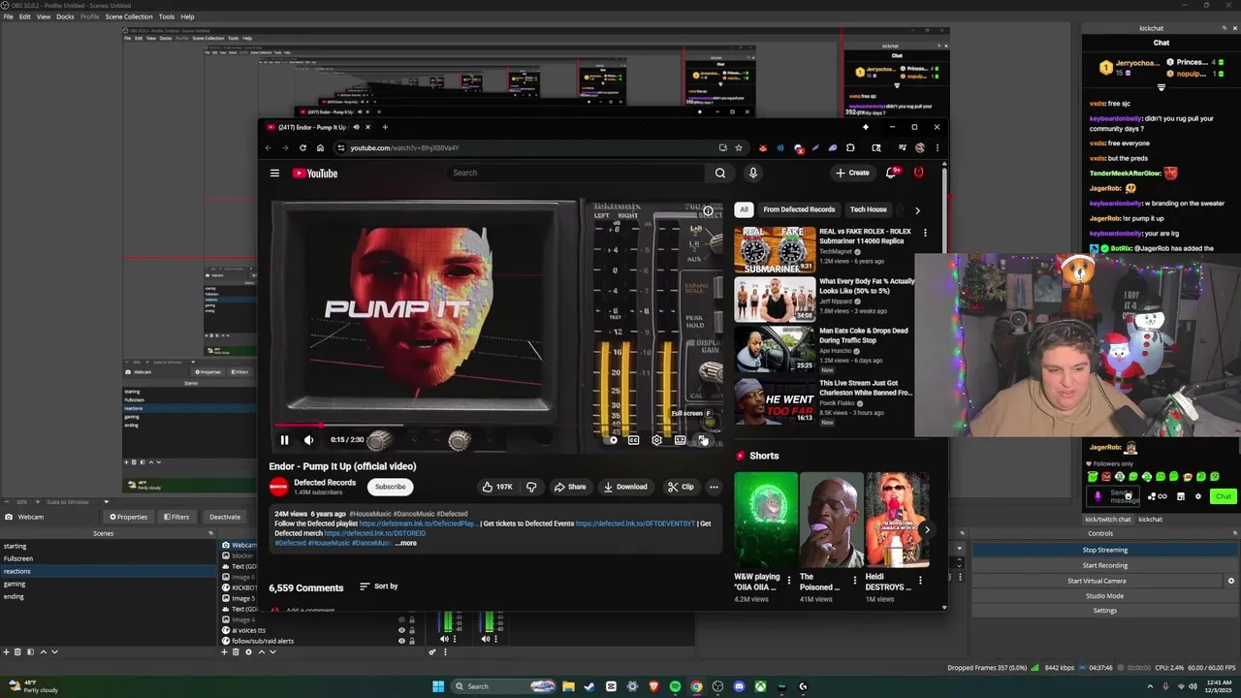This screenshot has height=698, width=1241.
Task: Start voice search with microphone icon
Action: point(752,173)
